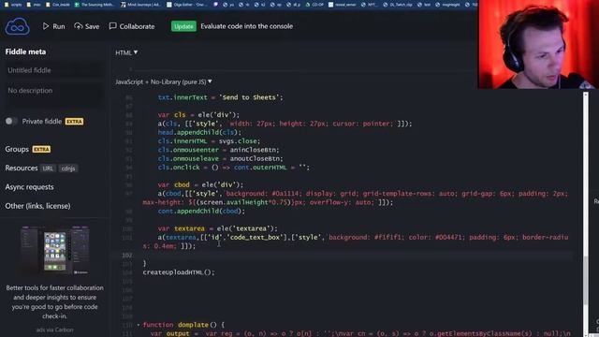Expand the Resources section

[x=22, y=168]
